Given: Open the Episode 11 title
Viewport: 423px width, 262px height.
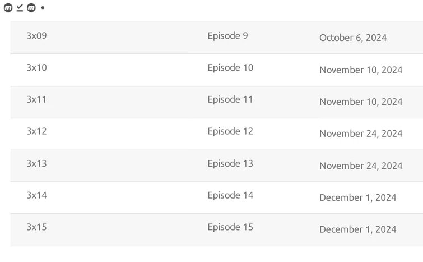Looking at the screenshot, I should pos(230,100).
